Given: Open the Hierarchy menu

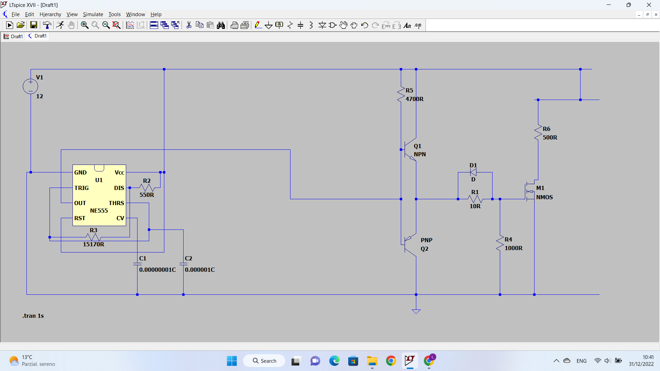Looking at the screenshot, I should pos(50,14).
